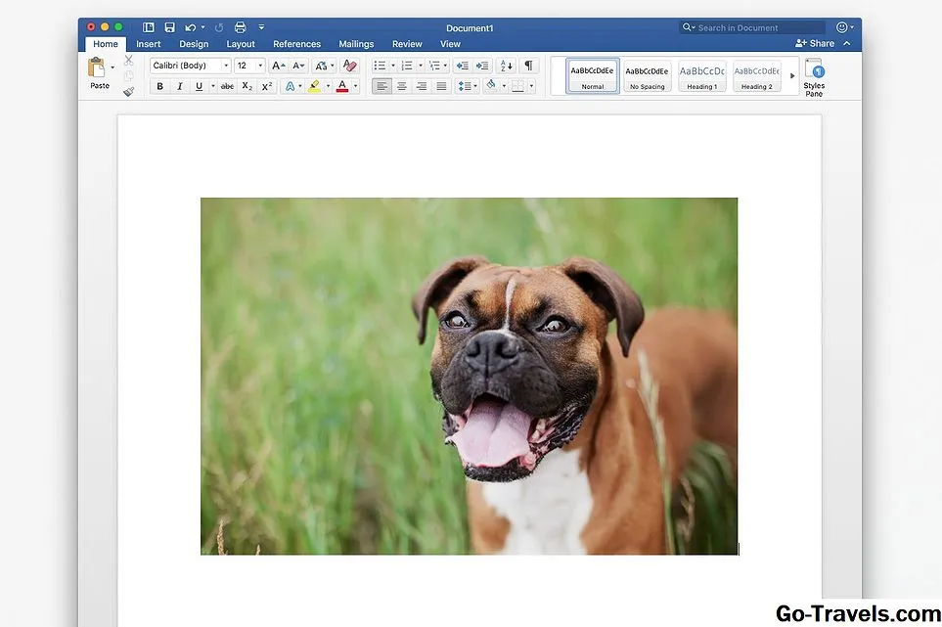Open the highlight color dropdown arrow
This screenshot has width=942, height=627.
click(328, 86)
